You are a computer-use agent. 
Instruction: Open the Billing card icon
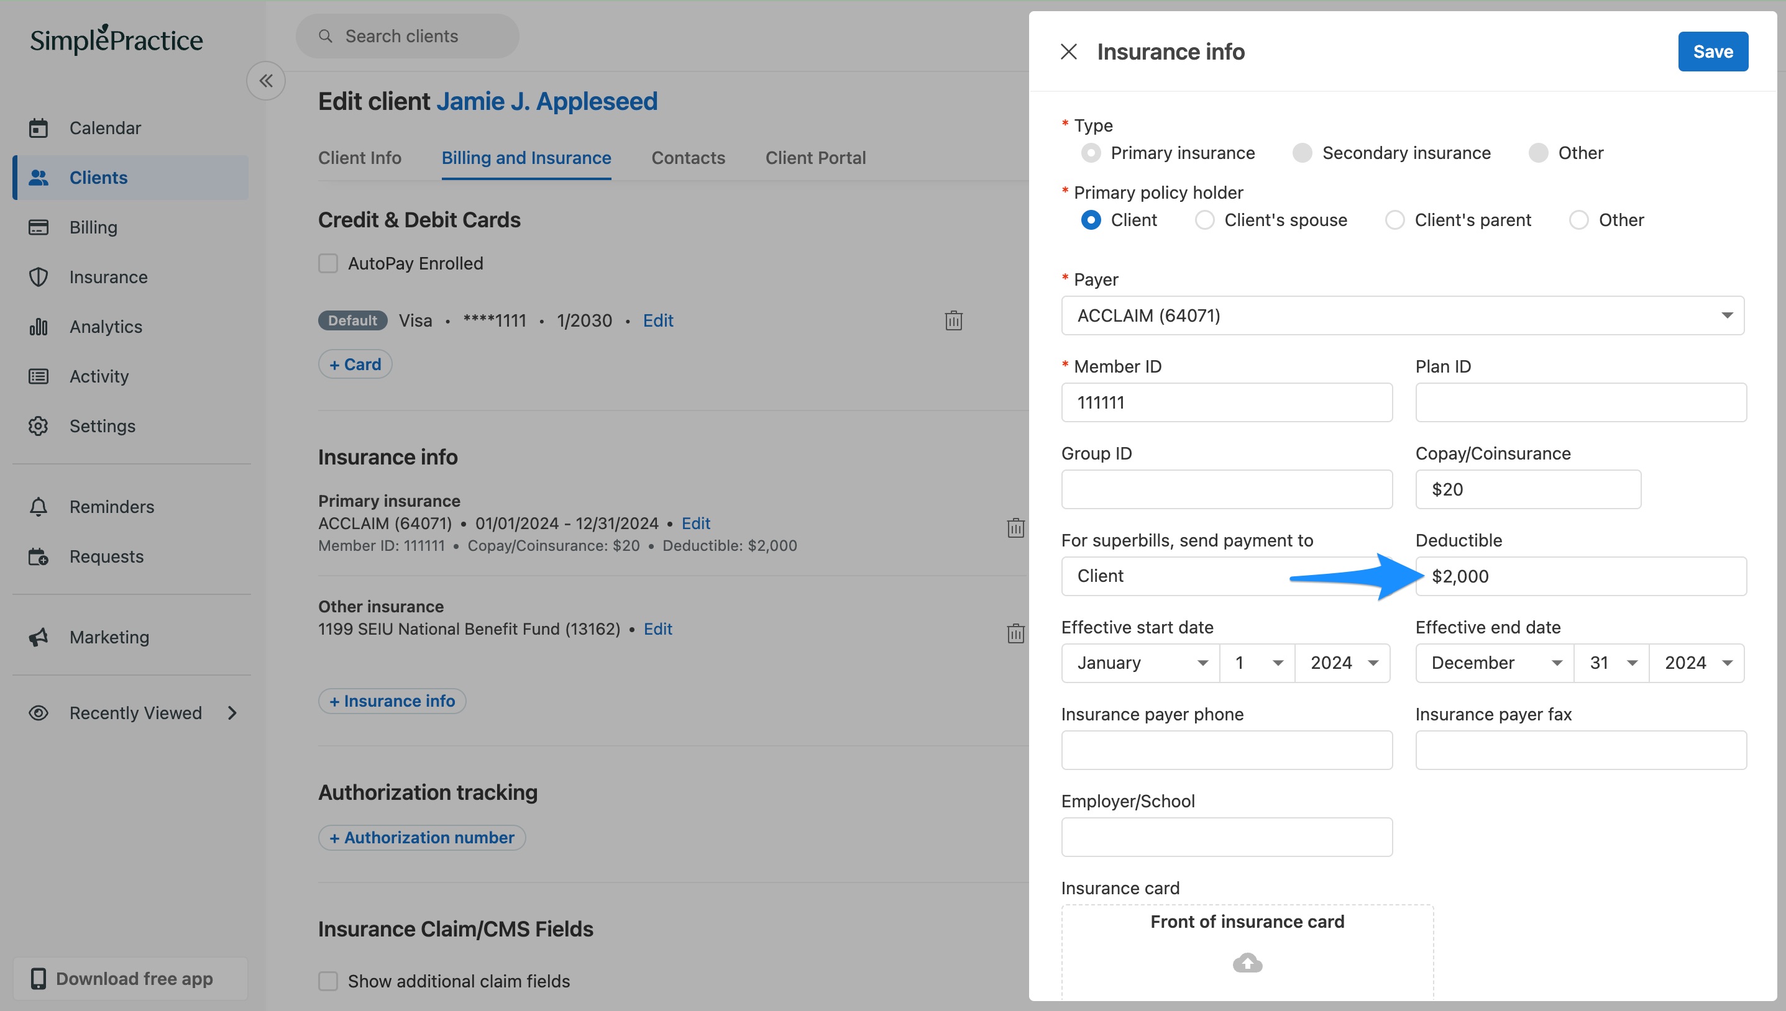coord(38,227)
